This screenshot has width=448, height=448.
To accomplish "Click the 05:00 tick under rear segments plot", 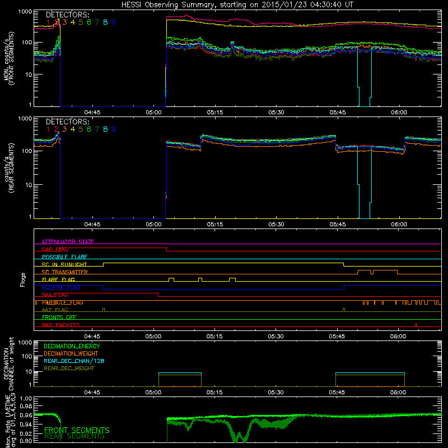I will [153, 225].
